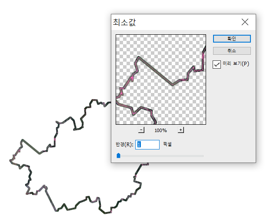Image resolution: width=280 pixels, height=219 pixels.
Task: Click inside the filter preview thumbnail
Action: pos(161,80)
